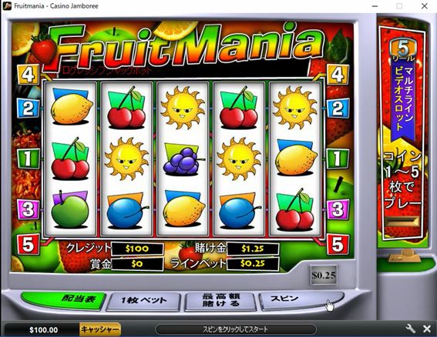Screen dimensions: 437x337
Task: Click the green payline 1 marker on left
Action: (x=29, y=158)
